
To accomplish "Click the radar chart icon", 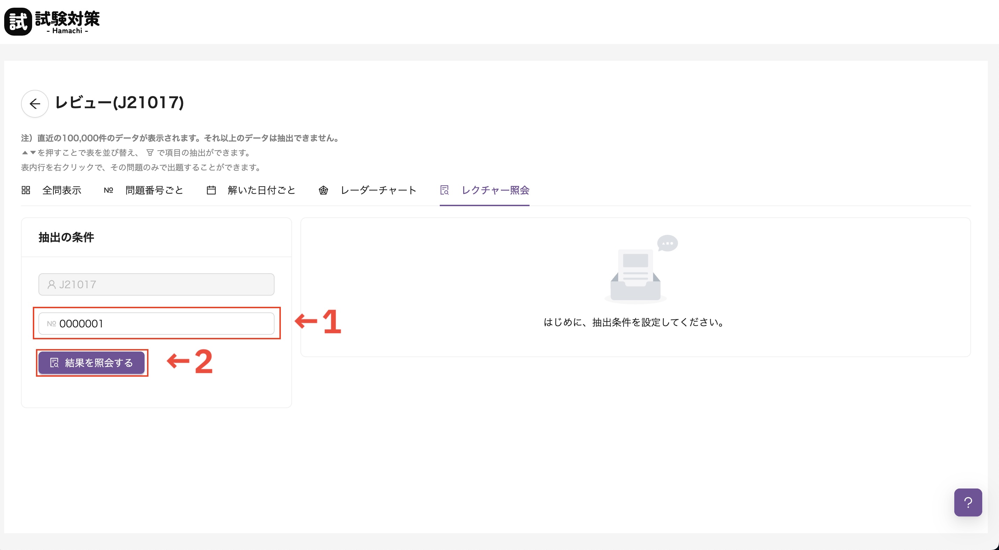I will pyautogui.click(x=323, y=190).
